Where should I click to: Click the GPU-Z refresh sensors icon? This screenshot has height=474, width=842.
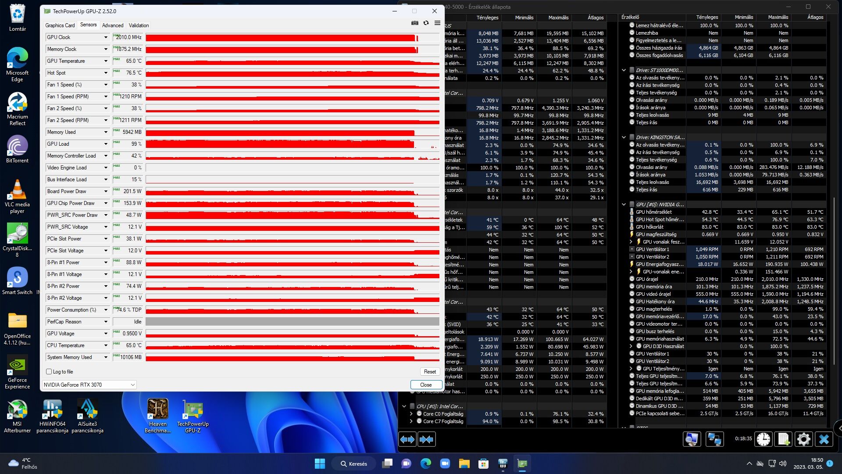426,23
